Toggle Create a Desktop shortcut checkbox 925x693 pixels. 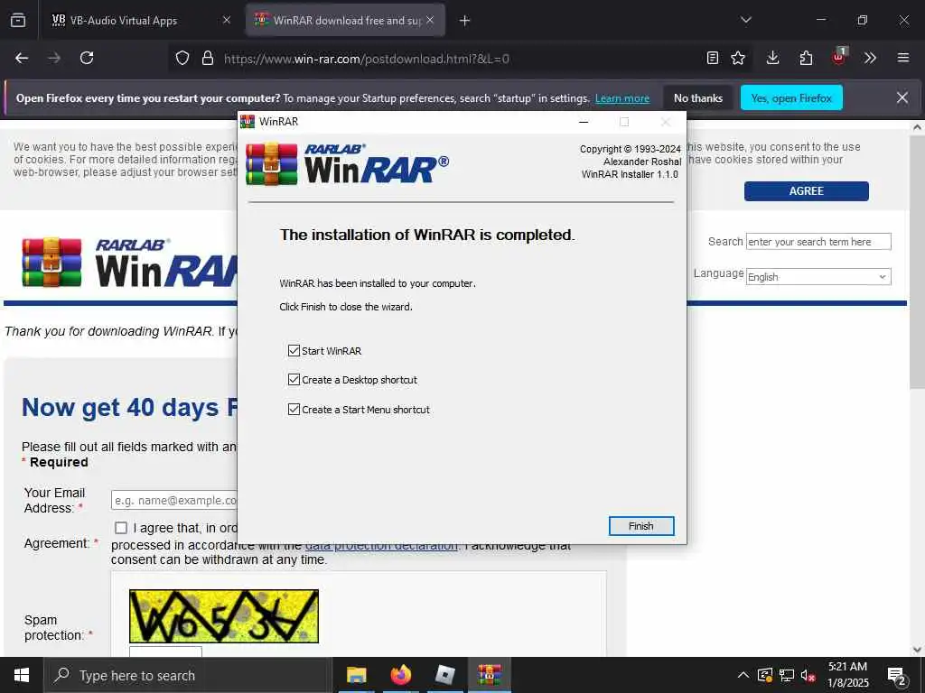[x=294, y=380]
